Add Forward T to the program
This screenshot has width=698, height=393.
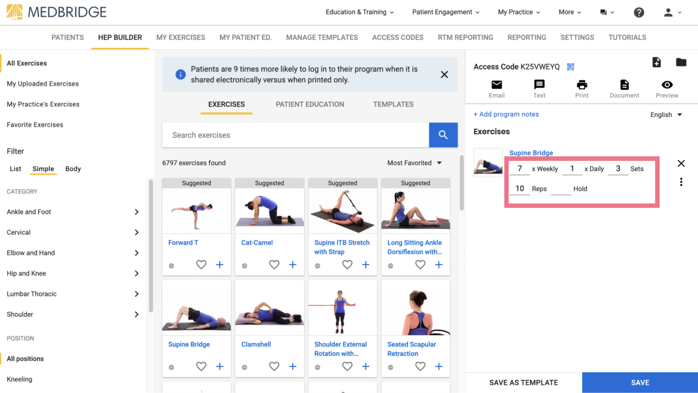point(220,265)
